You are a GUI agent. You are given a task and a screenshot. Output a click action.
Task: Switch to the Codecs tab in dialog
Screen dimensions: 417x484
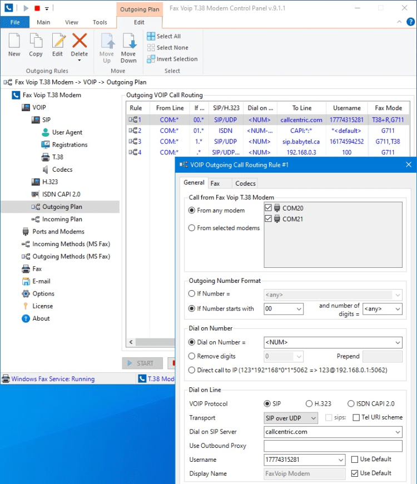(x=245, y=183)
